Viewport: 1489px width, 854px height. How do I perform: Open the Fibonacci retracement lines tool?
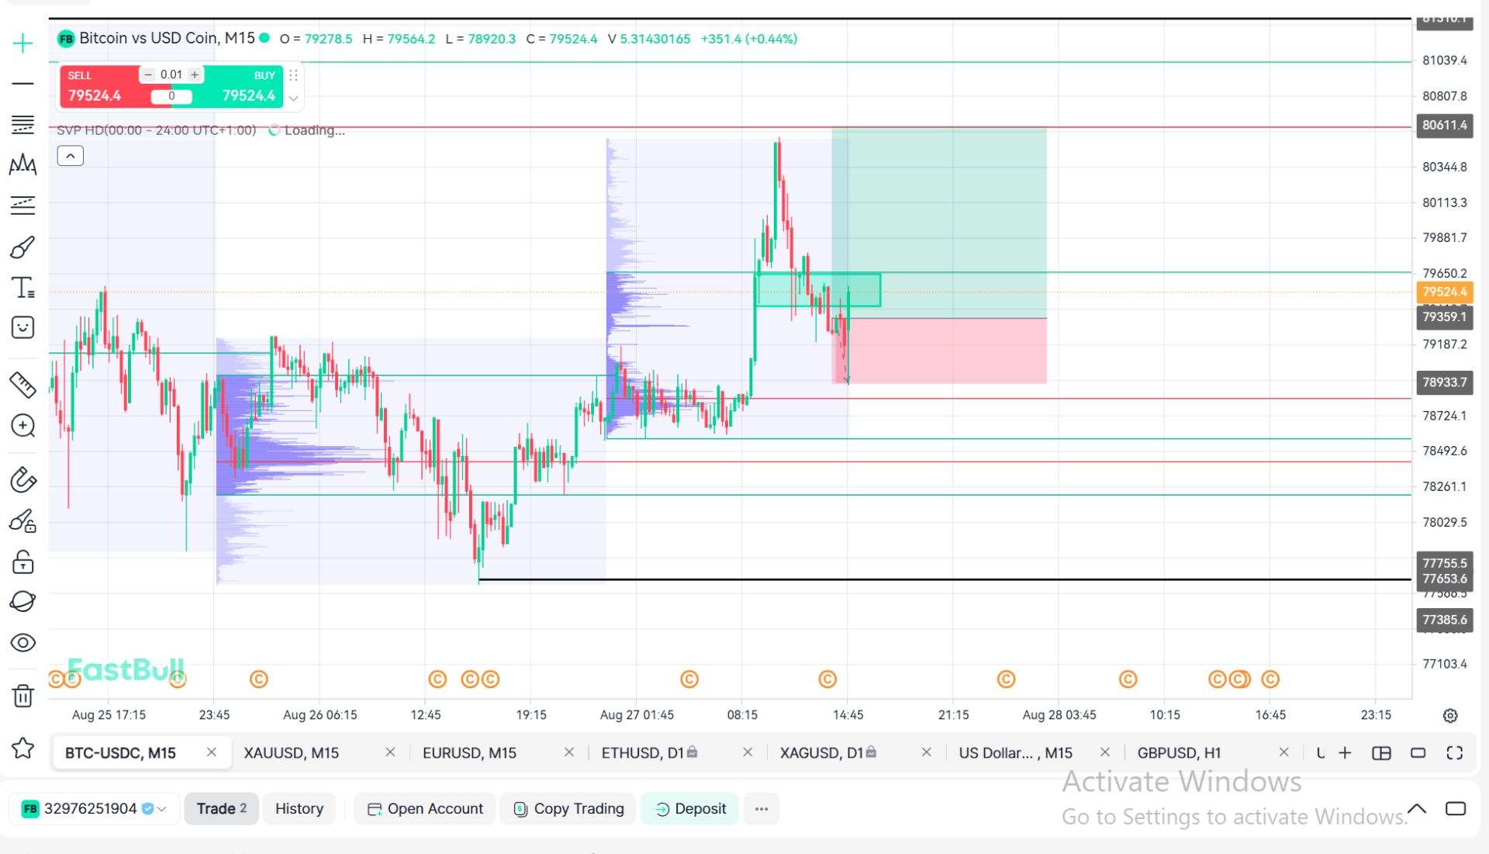pos(22,124)
